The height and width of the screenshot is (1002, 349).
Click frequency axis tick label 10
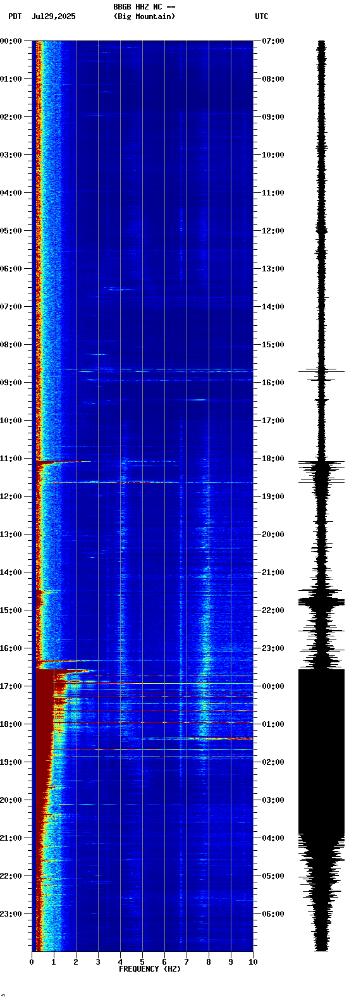pos(253,962)
